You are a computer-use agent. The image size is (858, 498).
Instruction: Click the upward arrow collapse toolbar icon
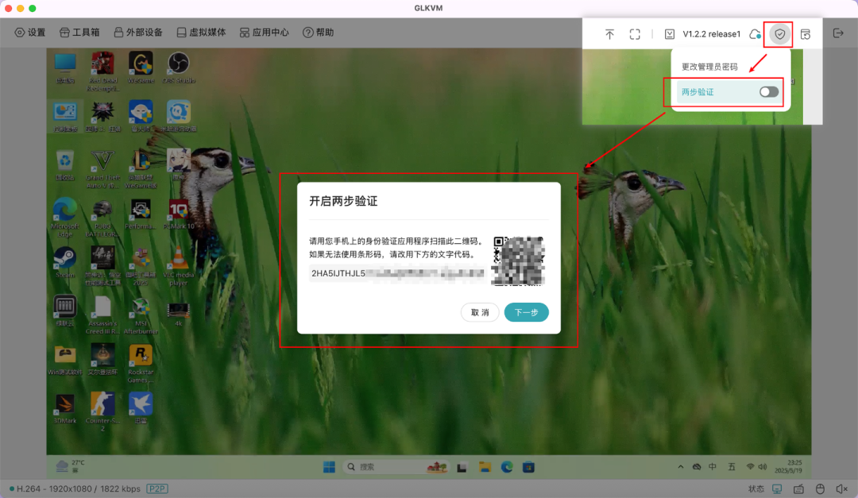[x=609, y=34]
